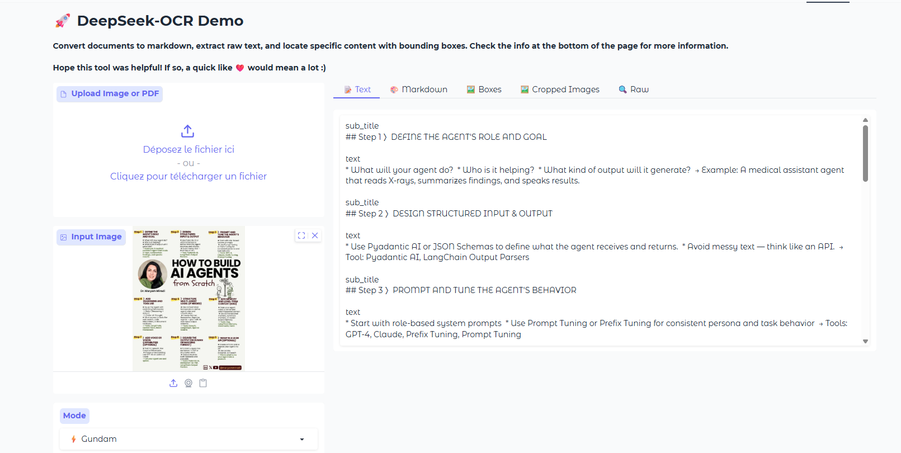Click the heart icon in the description
This screenshot has width=901, height=453.
[240, 68]
